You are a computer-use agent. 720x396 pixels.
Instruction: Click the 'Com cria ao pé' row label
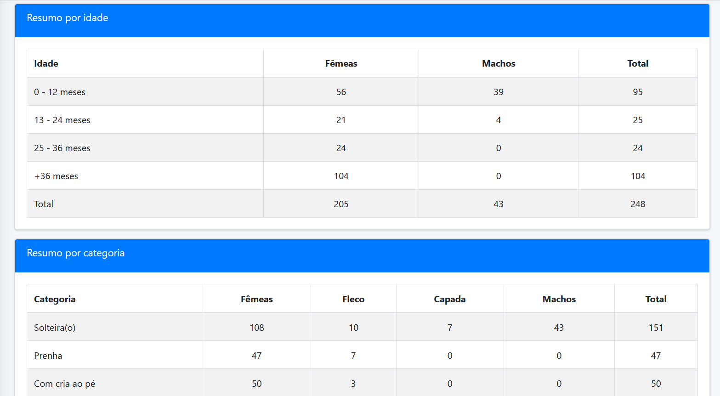pos(65,384)
